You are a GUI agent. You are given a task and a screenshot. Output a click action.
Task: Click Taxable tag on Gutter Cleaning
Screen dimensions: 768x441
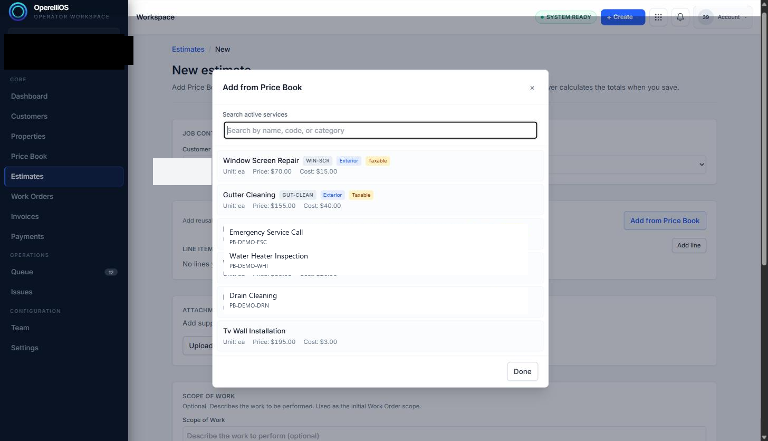(x=361, y=195)
